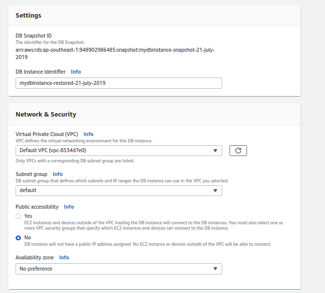Image resolution: width=325 pixels, height=293 pixels.
Task: Open the Default VPC selection box
Action: click(112, 151)
